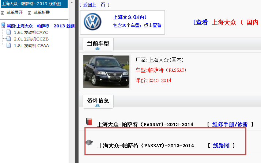
Task: Click the document icon of 1.8L 发动机 CEAA
Action: coord(9,45)
